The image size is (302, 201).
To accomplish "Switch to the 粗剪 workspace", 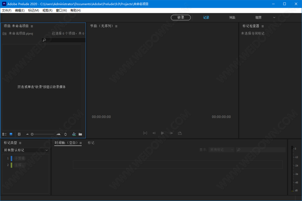I will (x=259, y=18).
